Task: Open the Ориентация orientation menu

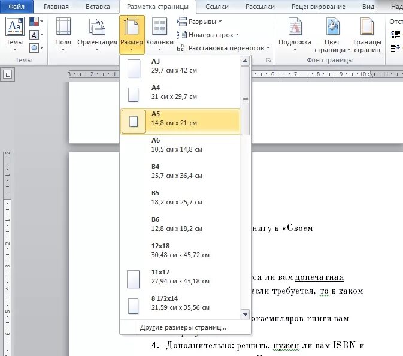Action: tap(97, 34)
